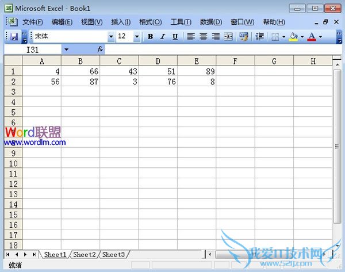Open the 数据(D) menu
Screen dimensions: 345x272
(x=211, y=22)
